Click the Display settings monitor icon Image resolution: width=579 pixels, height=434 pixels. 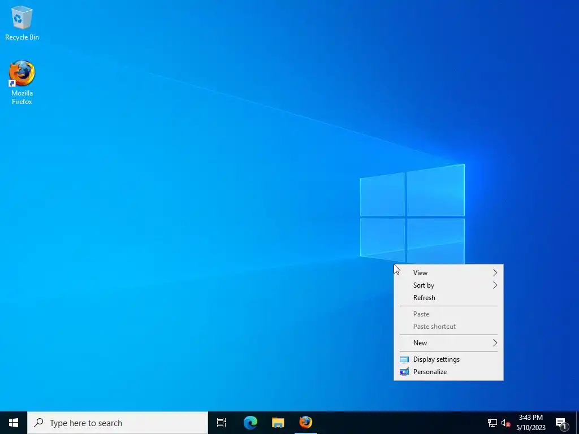(x=404, y=359)
